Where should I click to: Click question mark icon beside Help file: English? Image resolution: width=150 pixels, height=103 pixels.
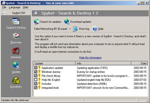39,80
